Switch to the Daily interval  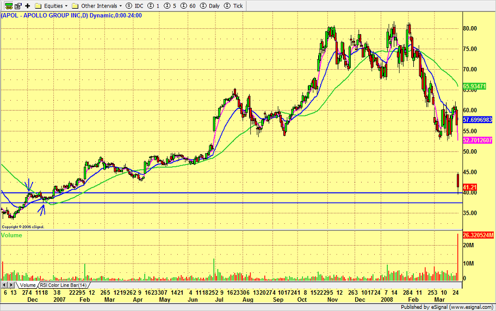click(x=210, y=5)
